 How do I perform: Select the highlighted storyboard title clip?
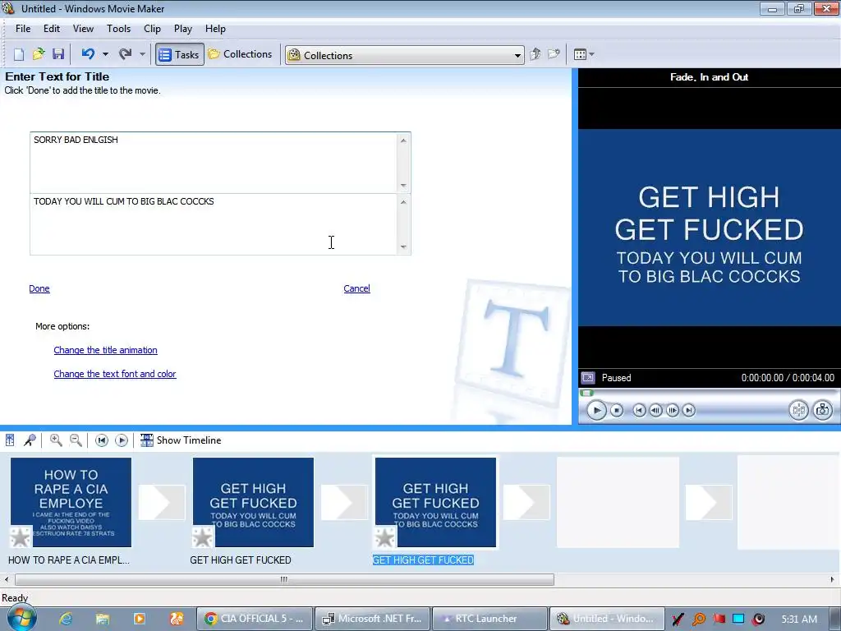tap(435, 502)
